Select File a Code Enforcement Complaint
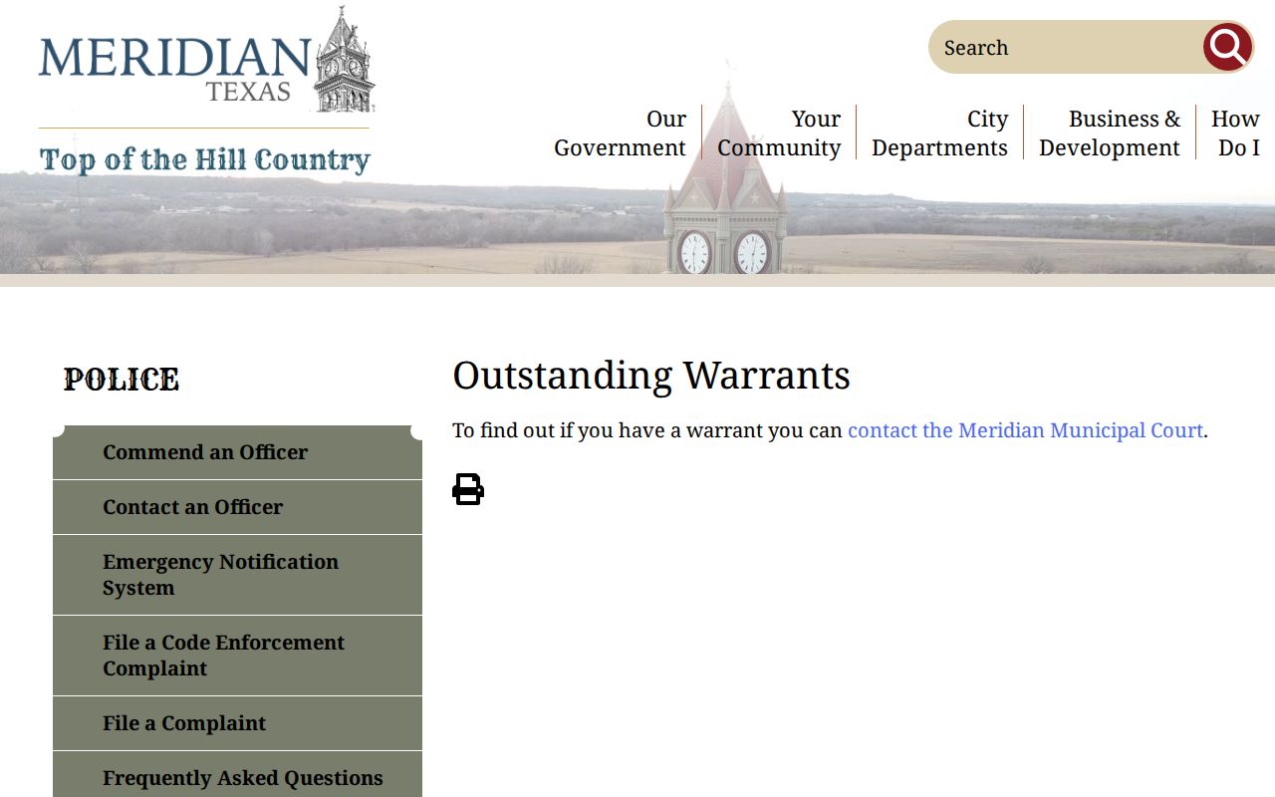The height and width of the screenshot is (797, 1275). tap(237, 656)
